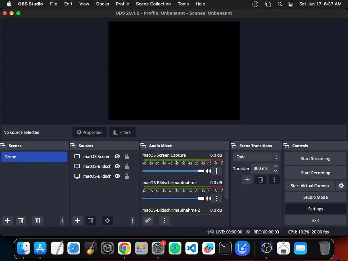Delete selected source with trash icon
This screenshot has width=348, height=261.
tap(91, 221)
